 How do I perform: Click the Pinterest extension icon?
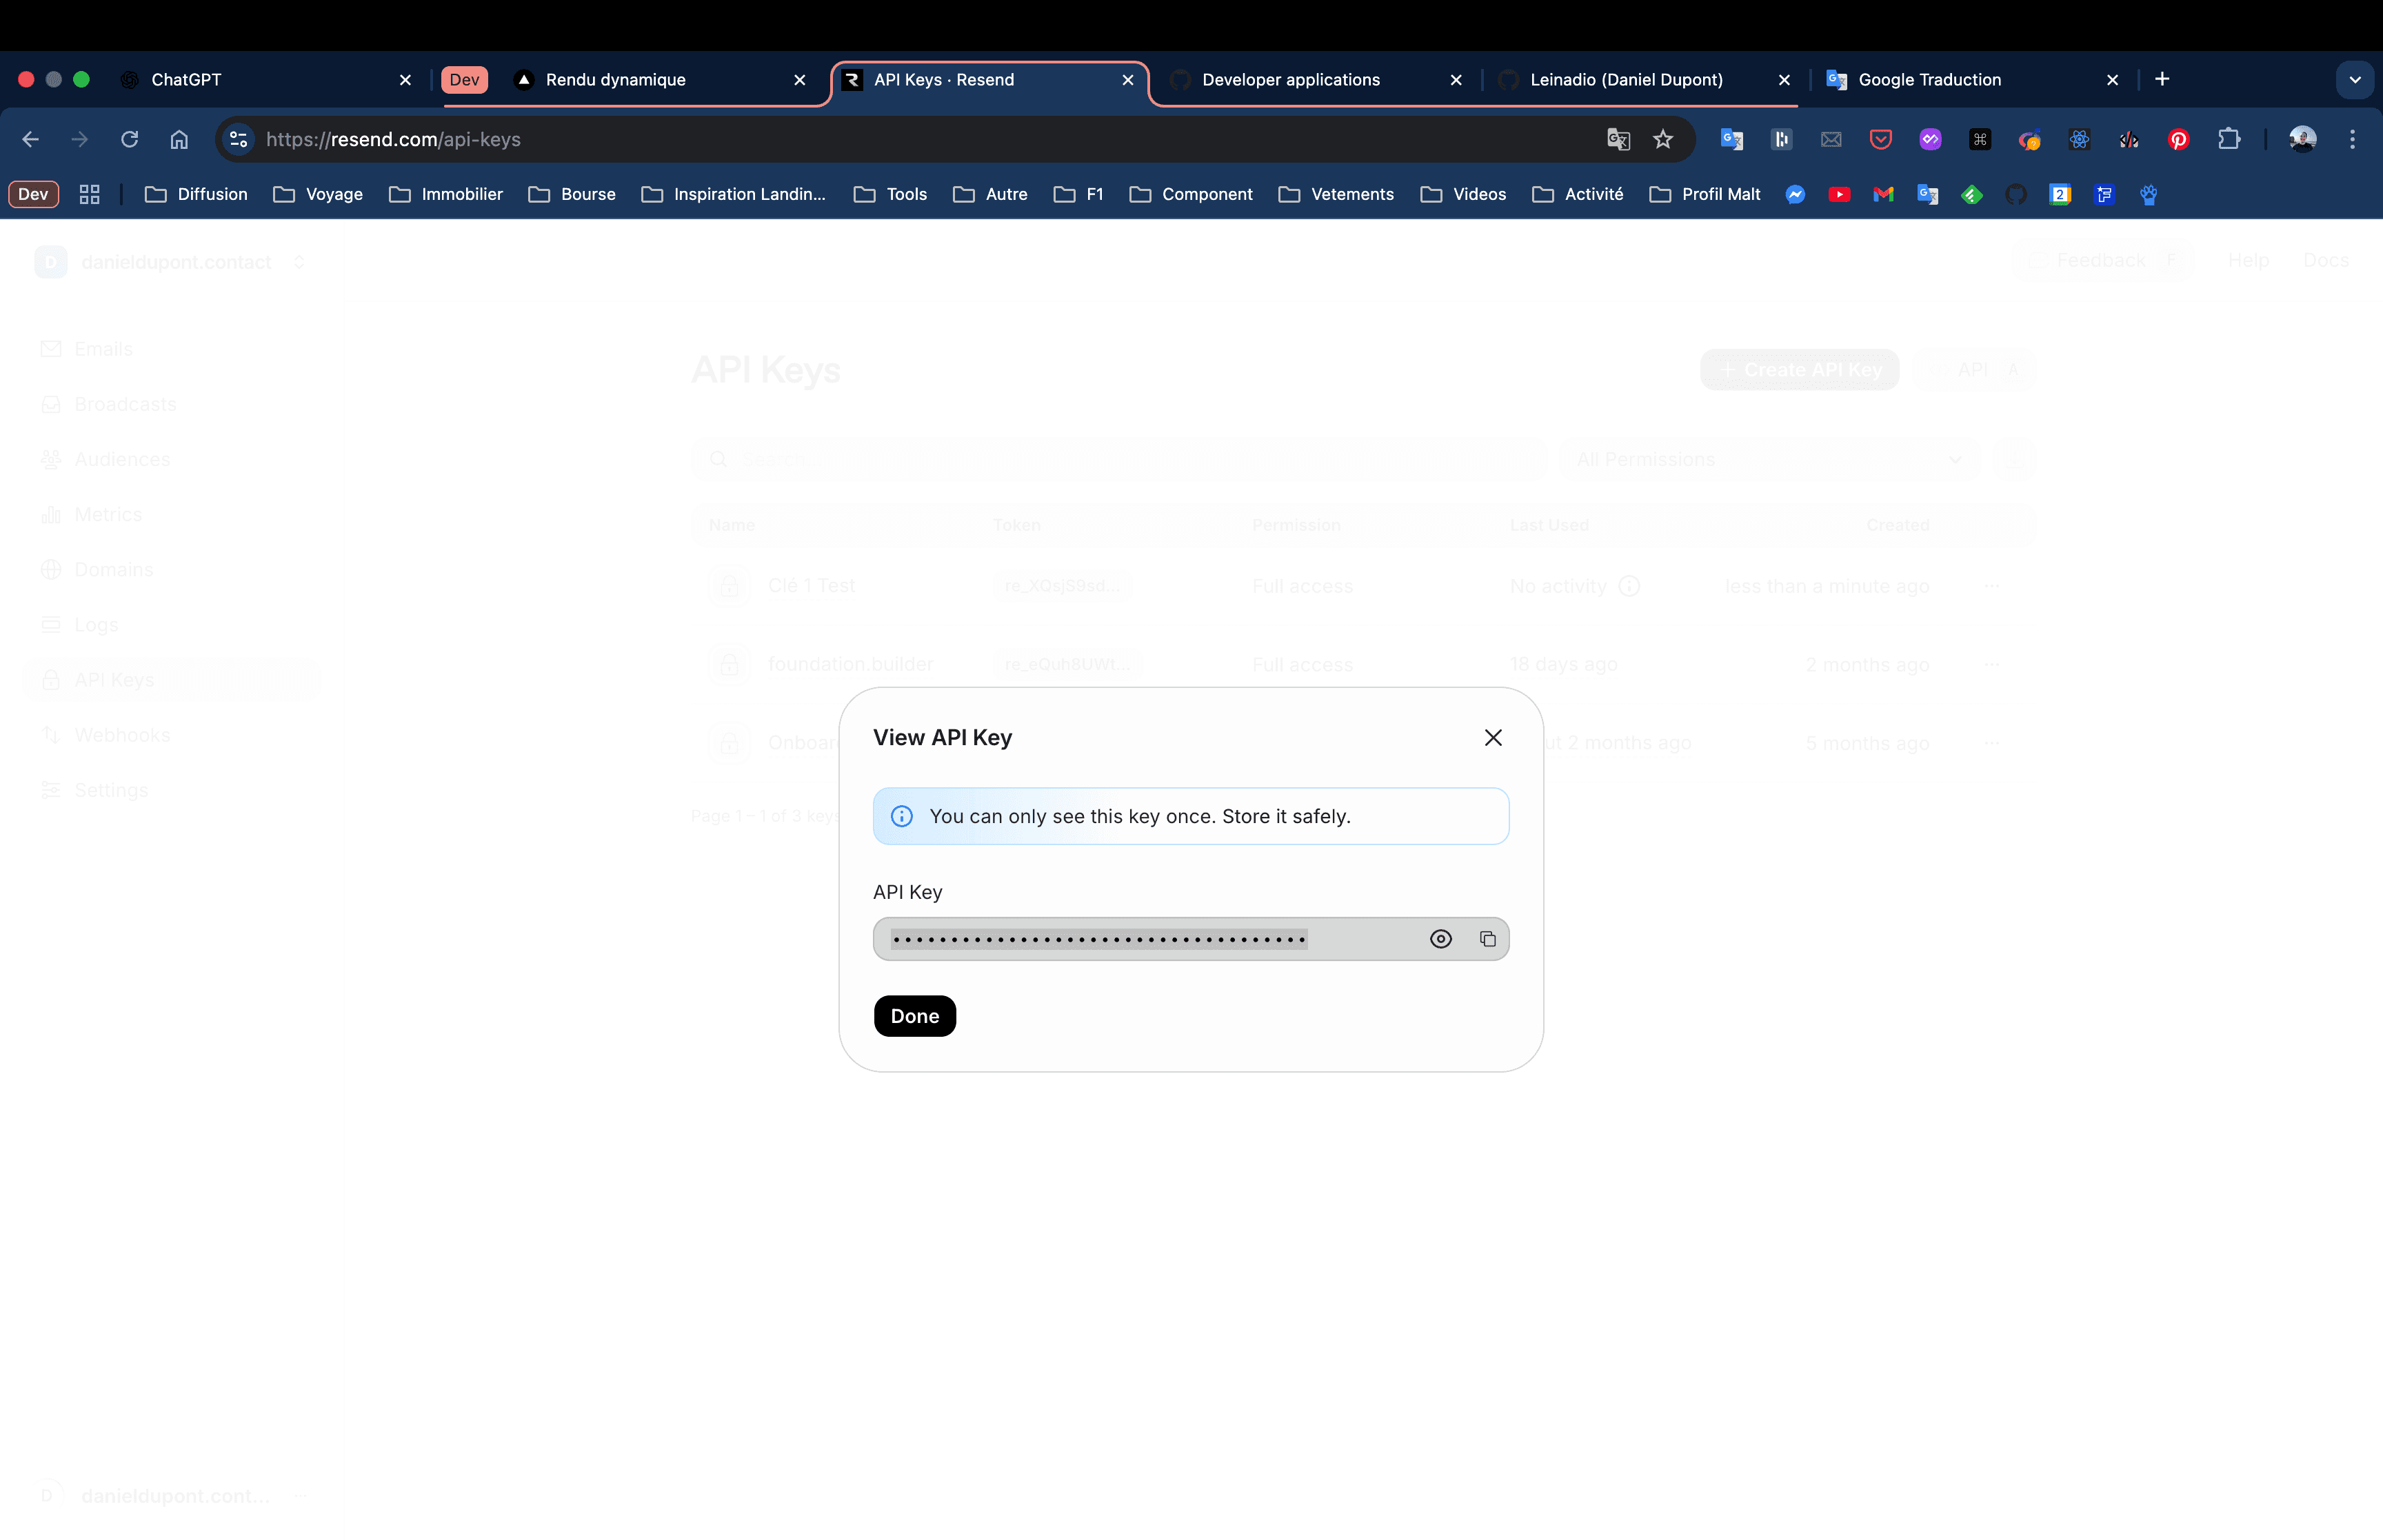pos(2179,140)
